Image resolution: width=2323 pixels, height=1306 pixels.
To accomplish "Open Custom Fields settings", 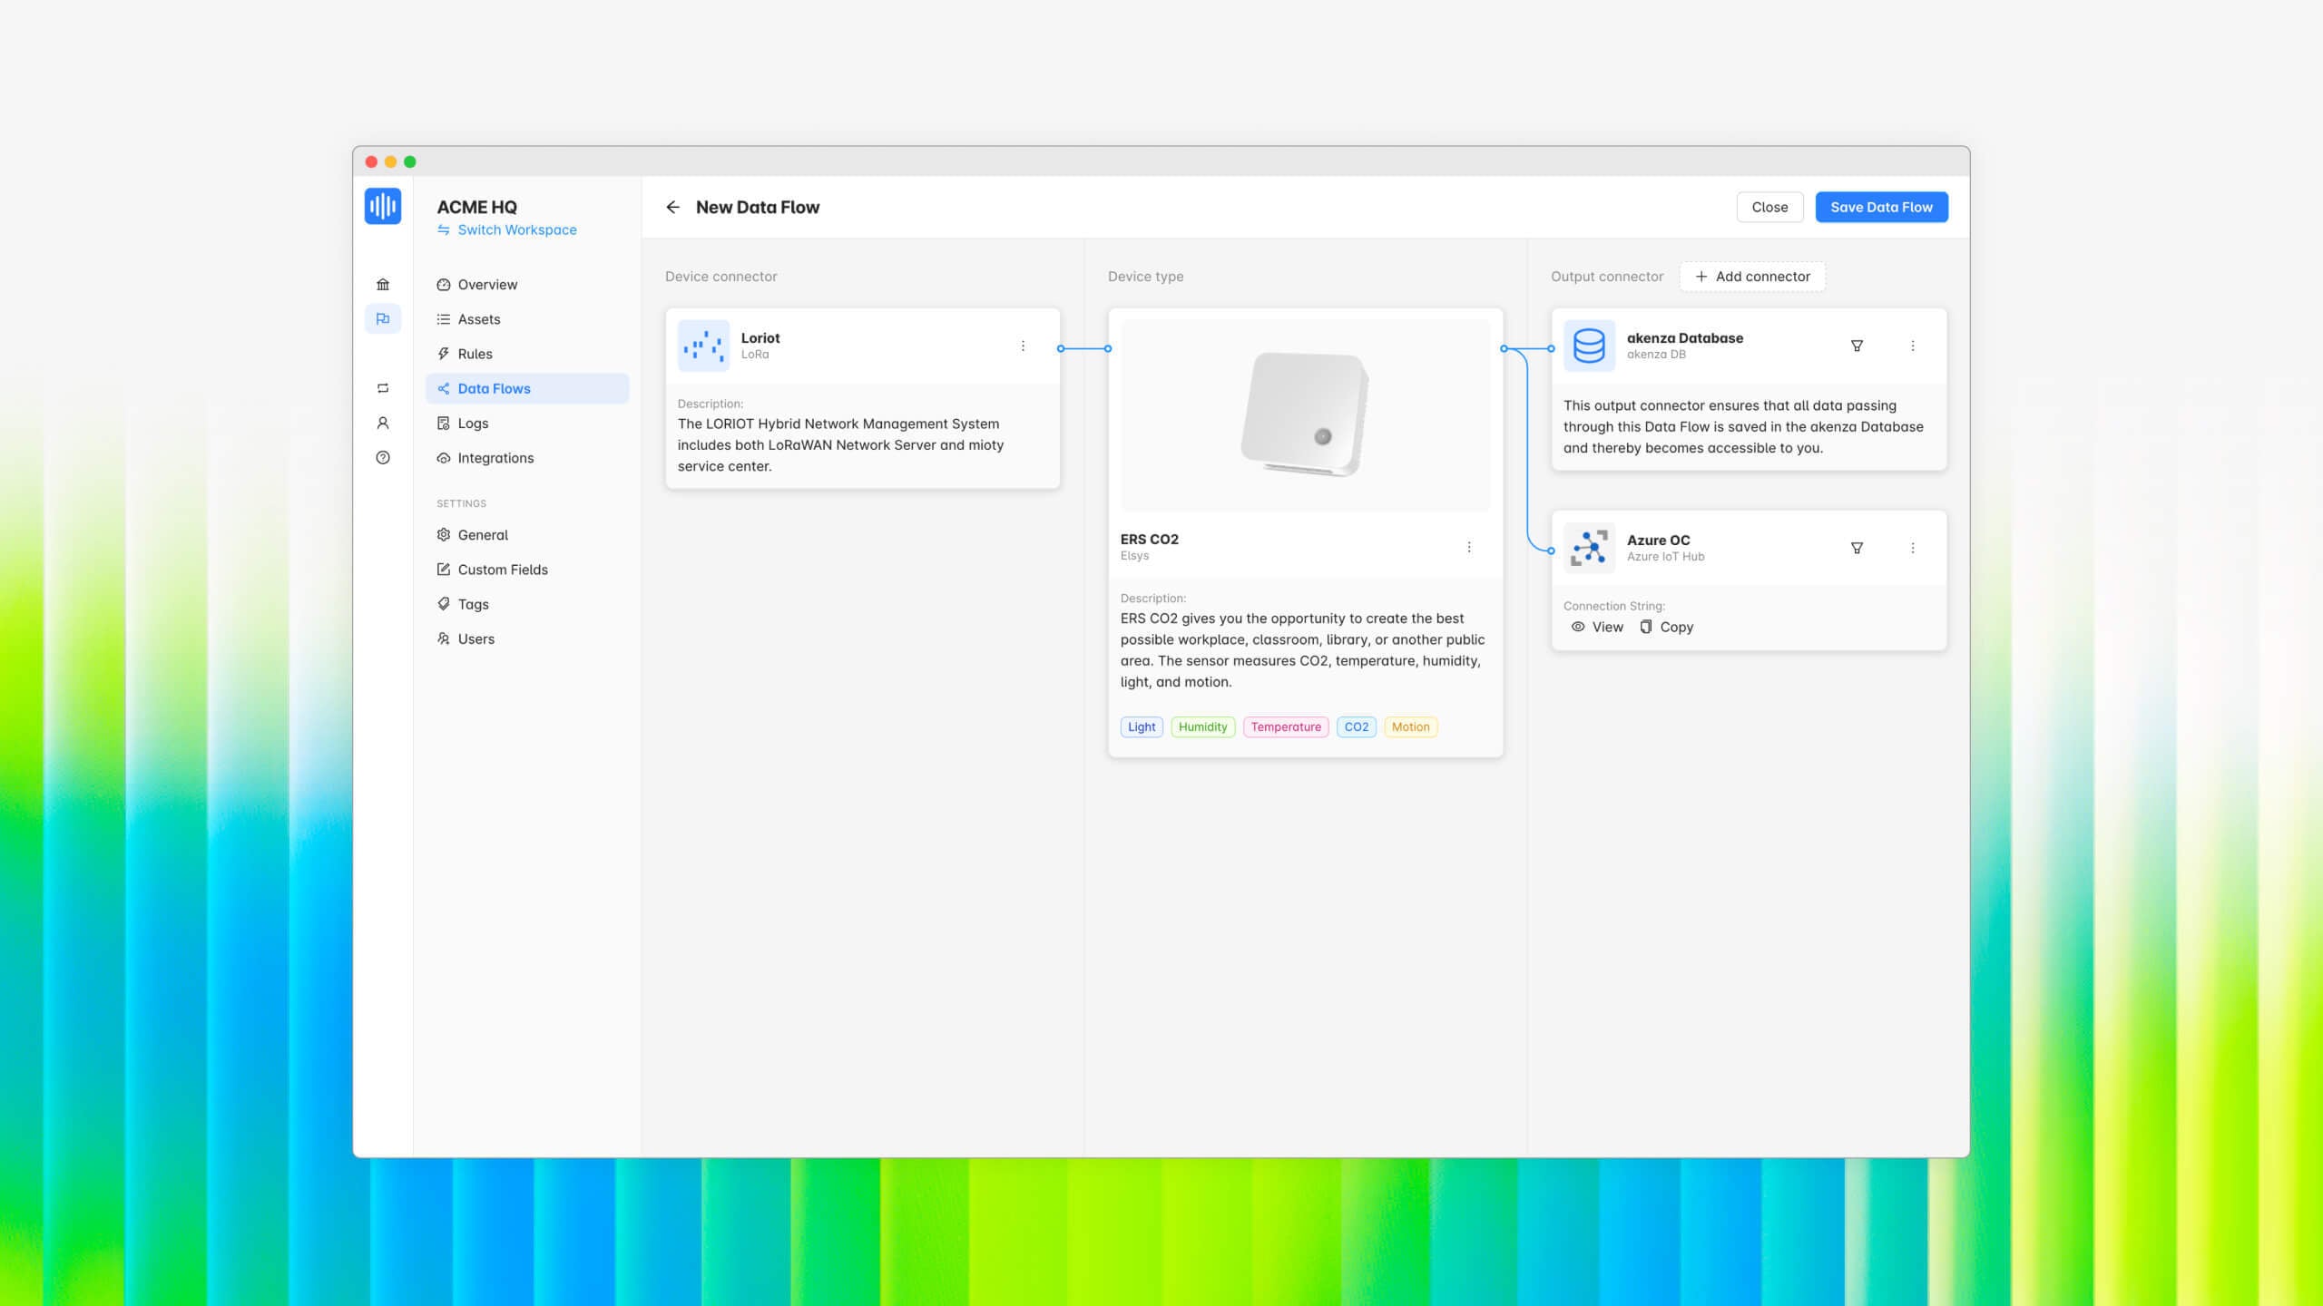I will tap(526, 570).
